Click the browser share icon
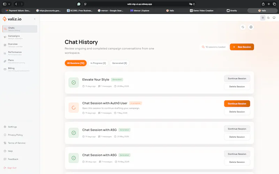This screenshot has width=279, height=174. click(x=263, y=4)
